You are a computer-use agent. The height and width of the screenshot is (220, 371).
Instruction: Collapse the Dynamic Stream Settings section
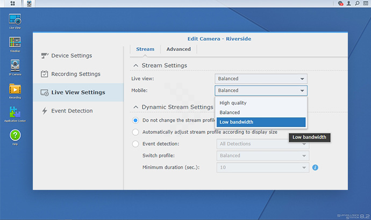coord(135,107)
